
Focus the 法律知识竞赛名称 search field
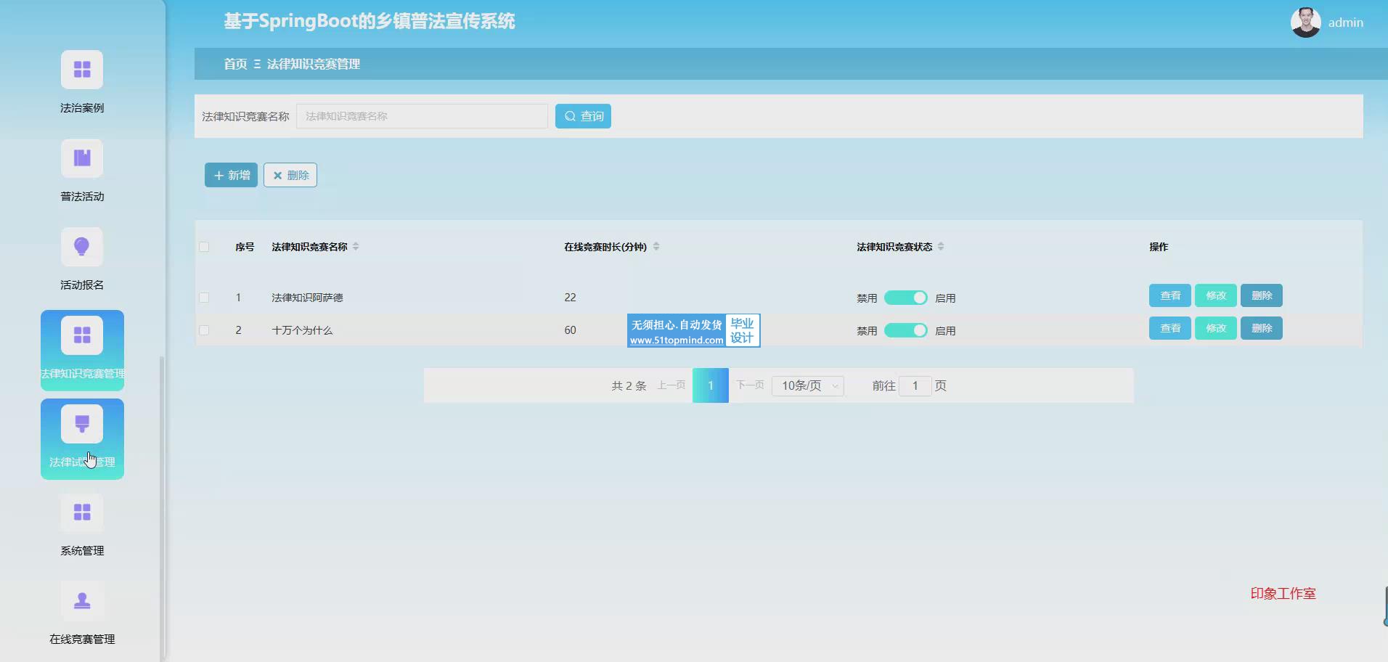tap(422, 116)
